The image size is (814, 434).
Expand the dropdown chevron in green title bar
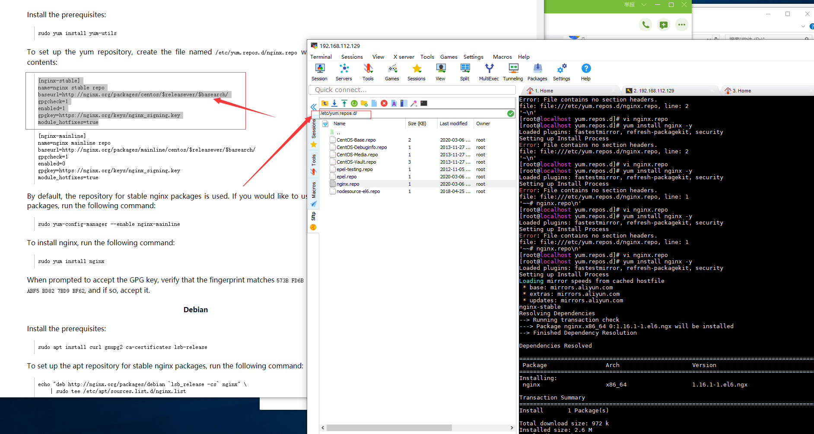pos(644,5)
